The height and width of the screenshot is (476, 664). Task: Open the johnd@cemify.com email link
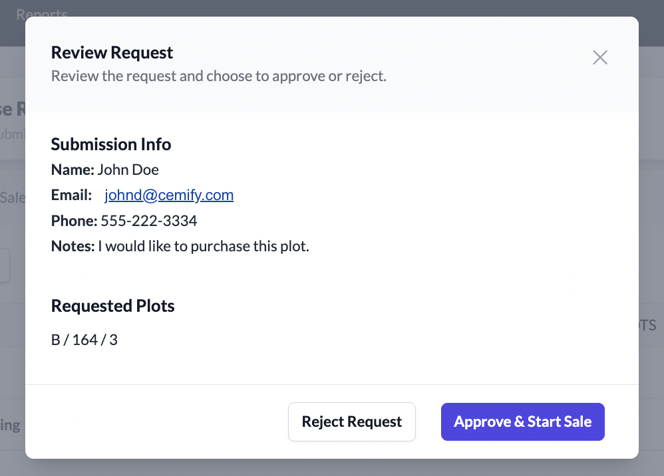169,195
